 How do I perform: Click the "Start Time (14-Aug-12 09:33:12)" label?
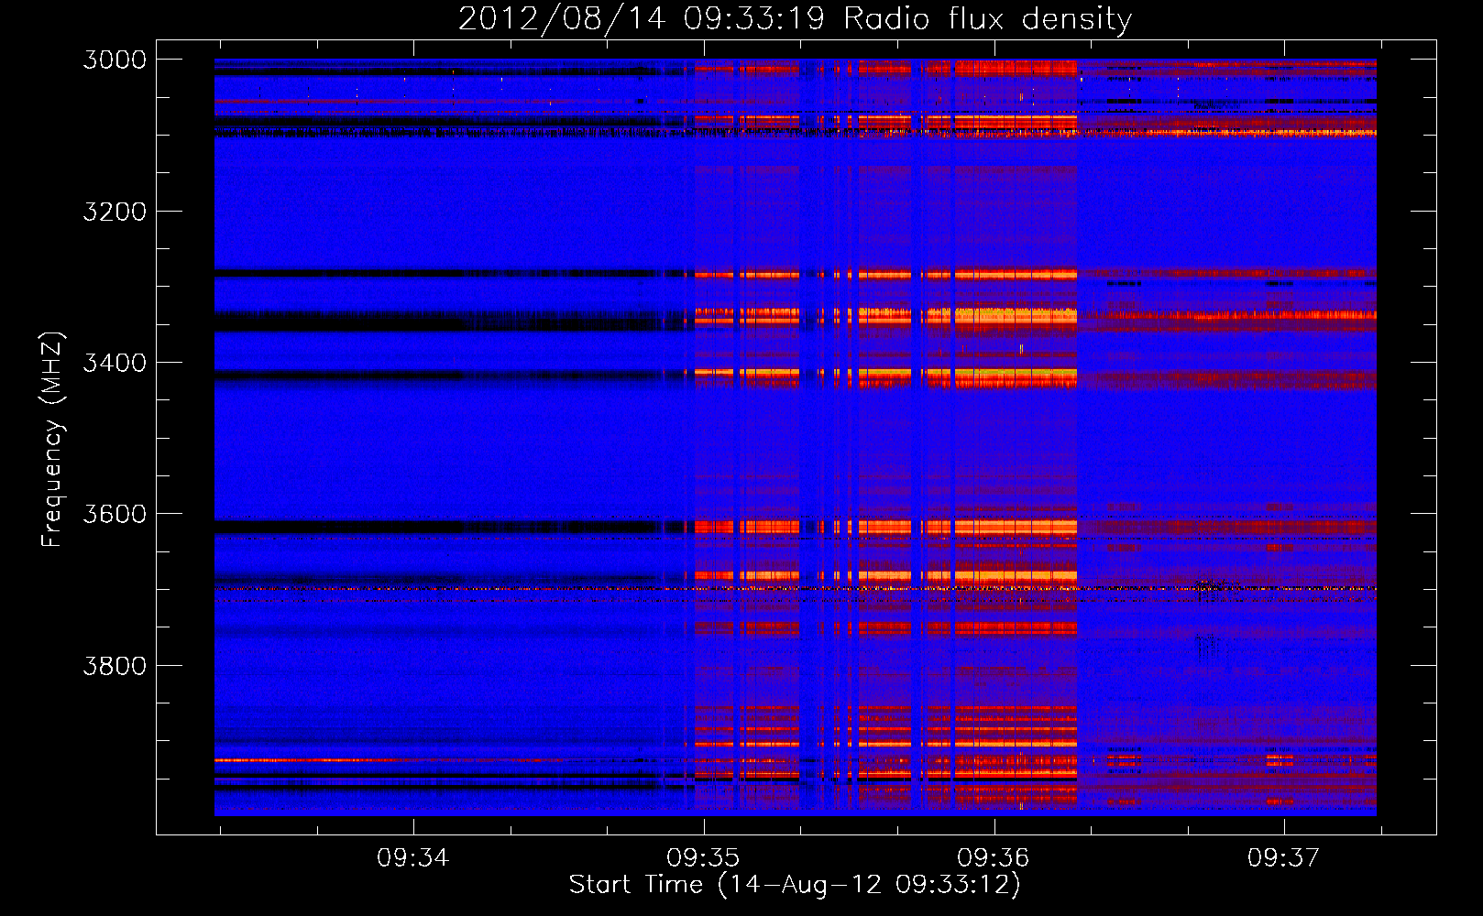coord(795,885)
